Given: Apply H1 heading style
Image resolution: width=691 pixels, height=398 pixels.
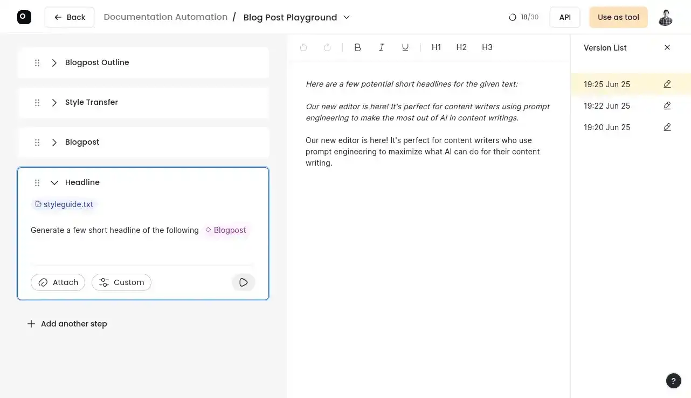Looking at the screenshot, I should (437, 47).
